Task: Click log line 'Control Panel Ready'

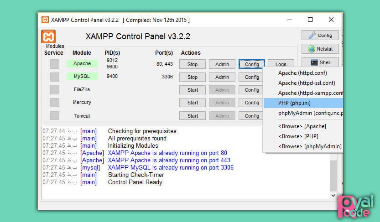Action: 135,182
